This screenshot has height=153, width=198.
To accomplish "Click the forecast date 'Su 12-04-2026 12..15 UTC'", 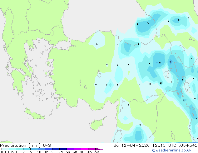I will click(x=145, y=146).
